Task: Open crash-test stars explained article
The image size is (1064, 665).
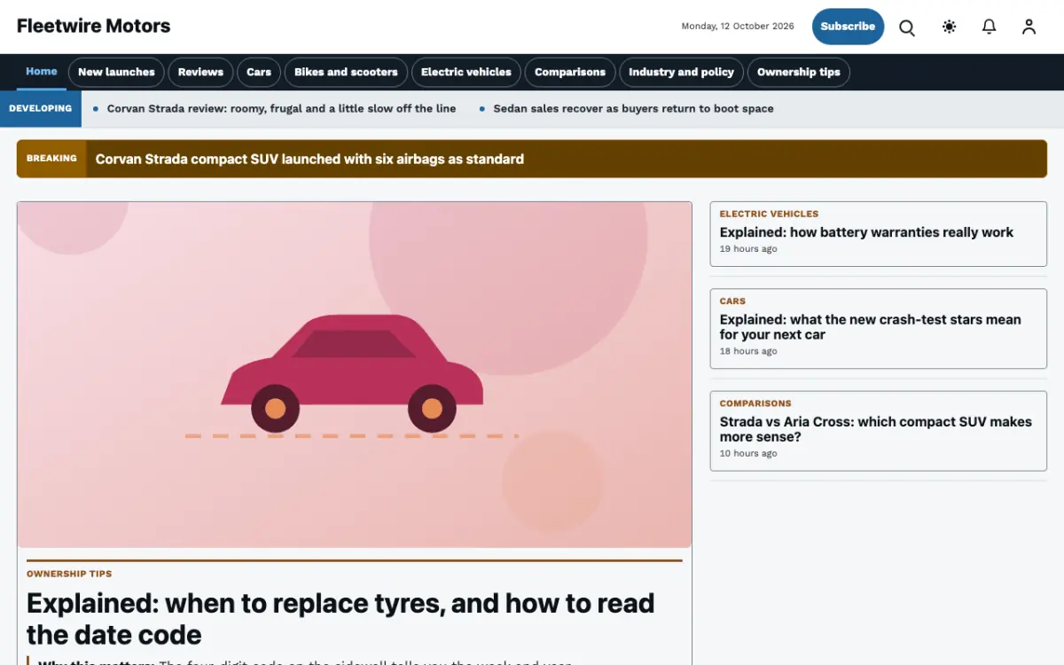Action: pyautogui.click(x=870, y=327)
